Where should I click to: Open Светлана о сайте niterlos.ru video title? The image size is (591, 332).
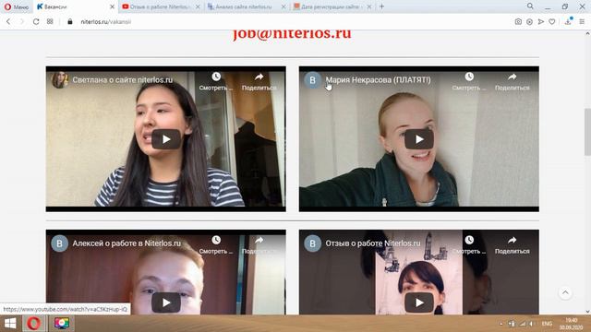[x=123, y=80]
